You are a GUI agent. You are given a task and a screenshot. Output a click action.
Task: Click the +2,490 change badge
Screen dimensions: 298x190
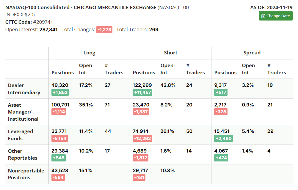click(x=224, y=139)
